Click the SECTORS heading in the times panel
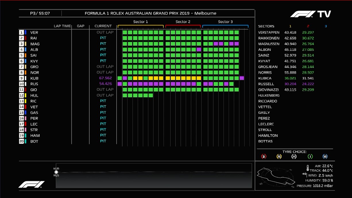This screenshot has width=352, height=198. click(x=266, y=26)
